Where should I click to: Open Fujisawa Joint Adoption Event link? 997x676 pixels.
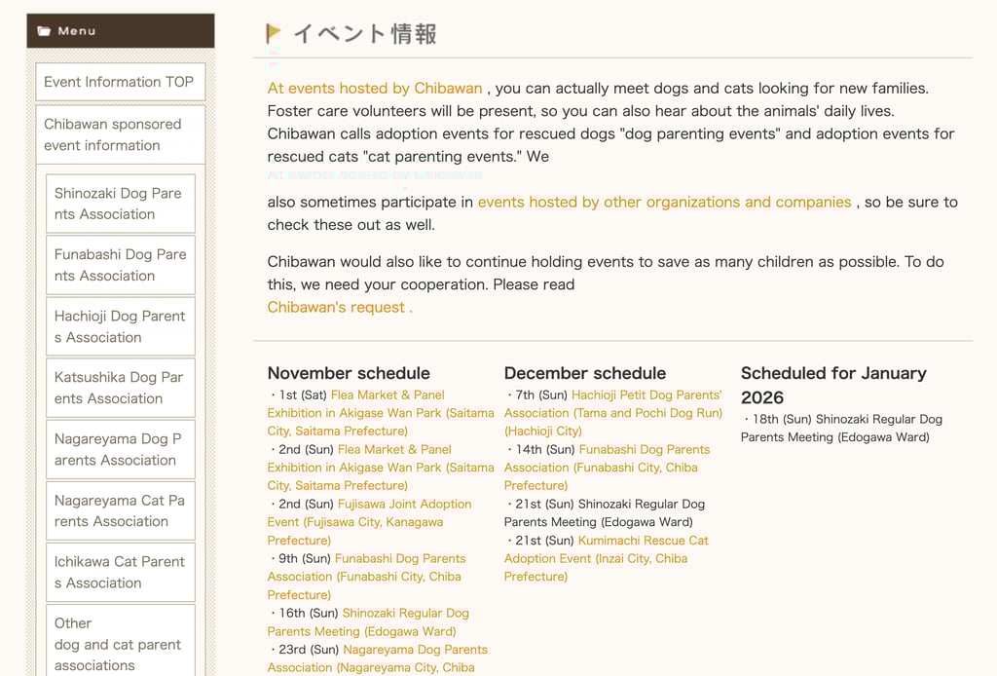pyautogui.click(x=369, y=522)
